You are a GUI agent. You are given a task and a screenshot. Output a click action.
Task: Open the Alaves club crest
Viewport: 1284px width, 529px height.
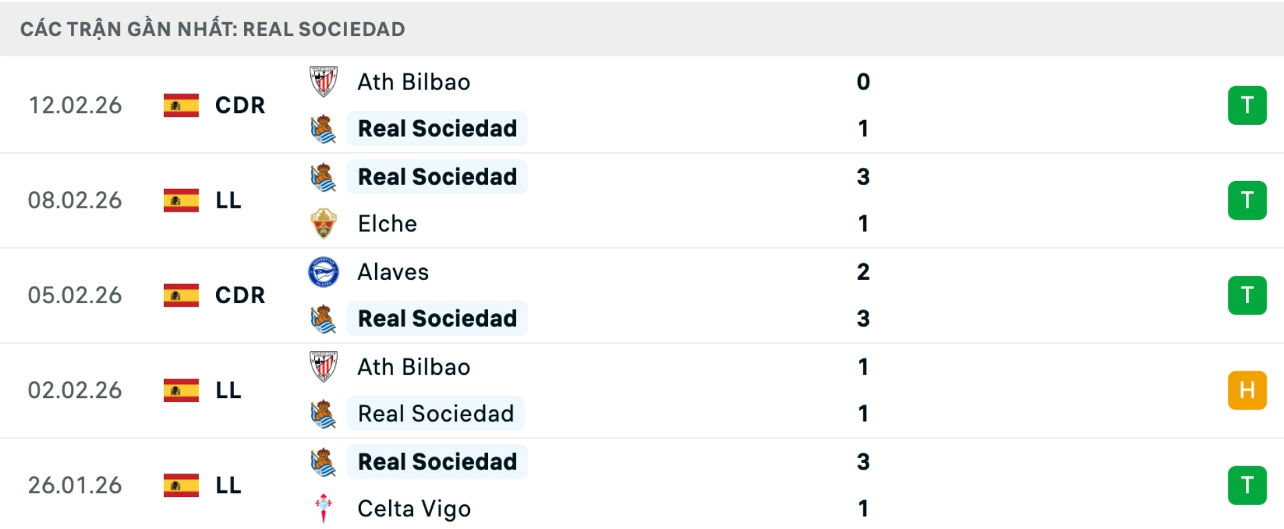323,272
